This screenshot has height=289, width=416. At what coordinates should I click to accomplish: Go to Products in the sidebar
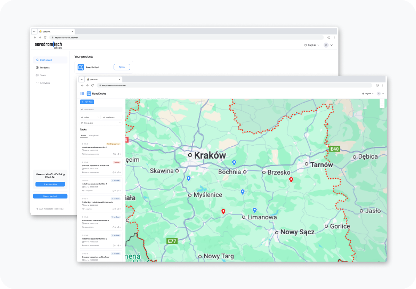(x=44, y=68)
